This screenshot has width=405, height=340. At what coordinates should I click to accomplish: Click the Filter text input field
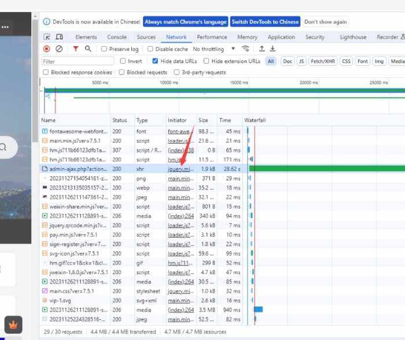[78, 61]
